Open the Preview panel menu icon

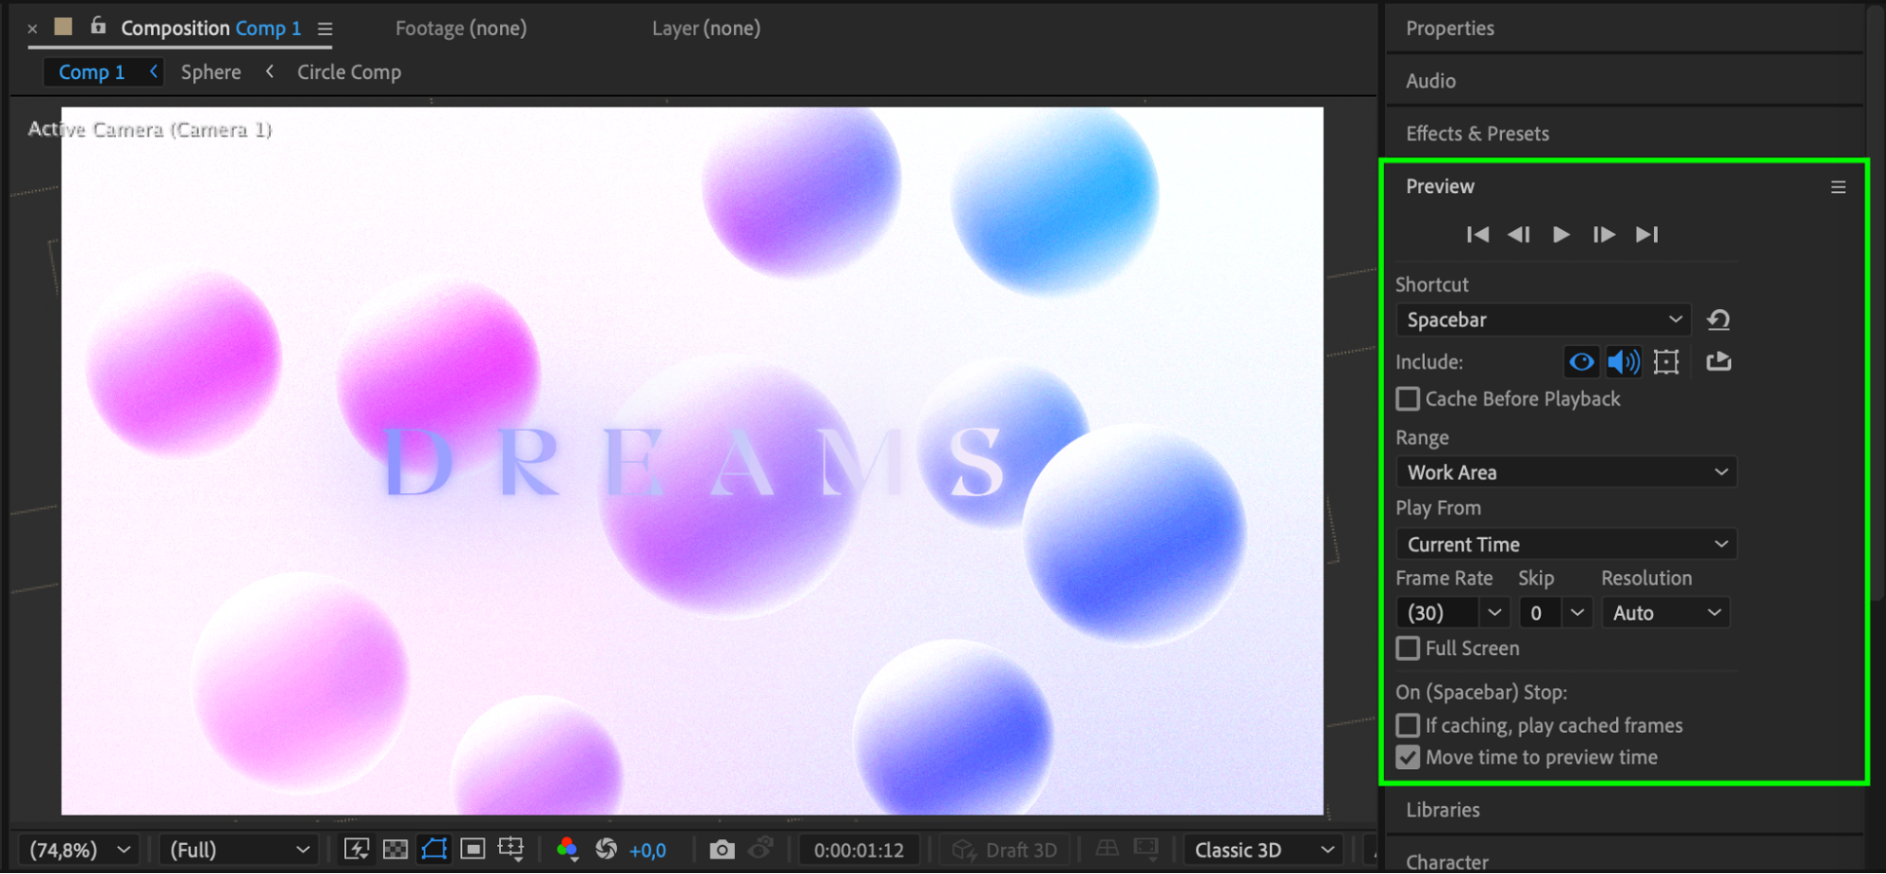pos(1838,188)
